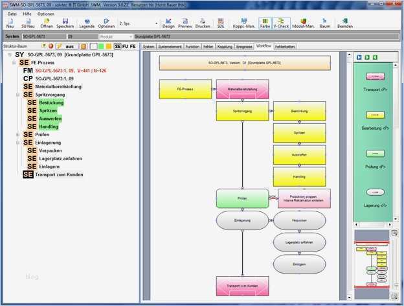Toggle the Farbe color mode
This screenshot has height=306, width=404.
[265, 23]
